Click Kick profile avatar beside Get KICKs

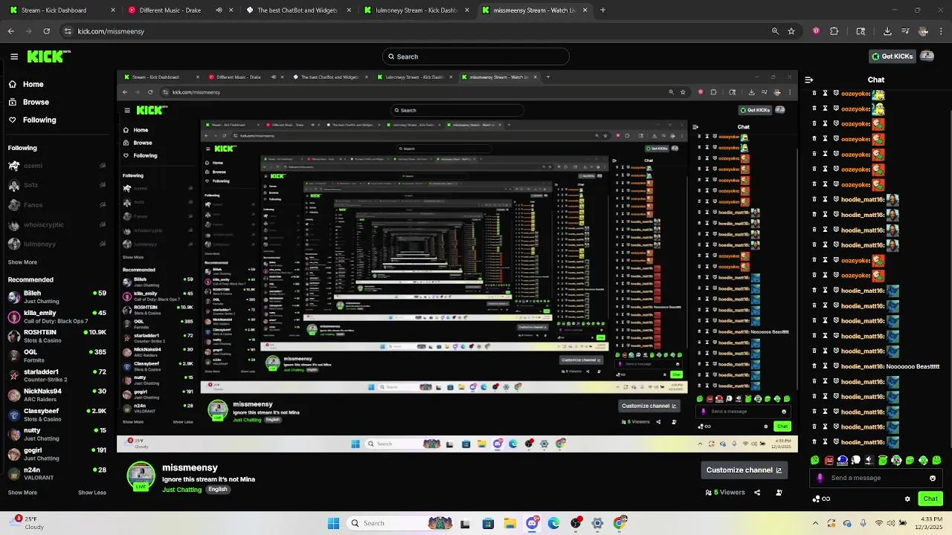(927, 56)
